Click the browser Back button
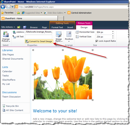Image resolution: width=130 pixels, height=125 pixels. pyautogui.click(x=3, y=7)
